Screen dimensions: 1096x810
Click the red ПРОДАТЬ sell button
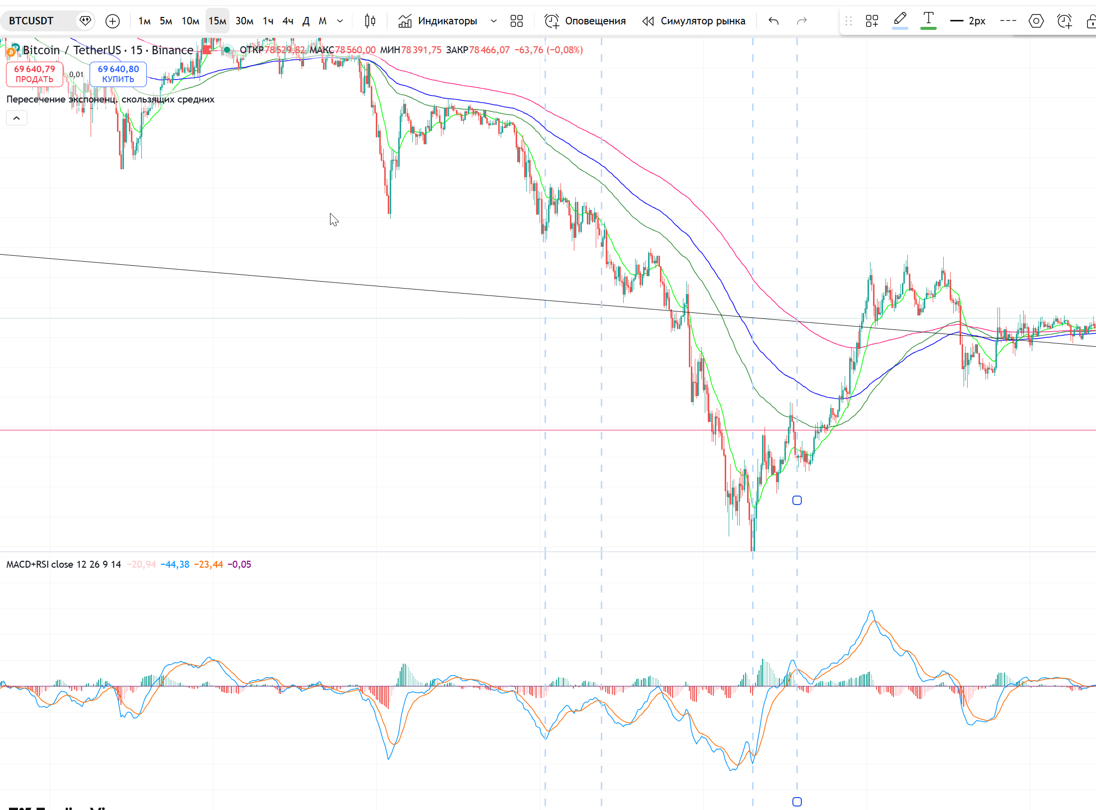click(34, 74)
